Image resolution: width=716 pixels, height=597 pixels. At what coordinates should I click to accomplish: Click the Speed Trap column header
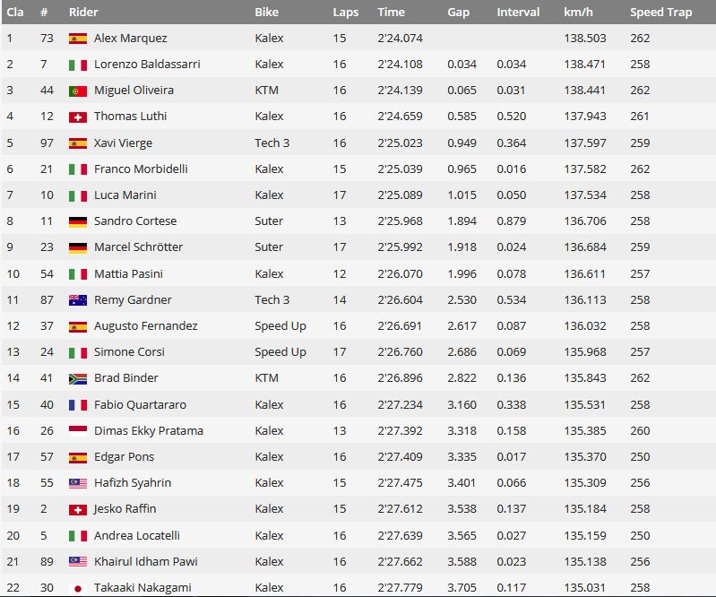(x=660, y=13)
